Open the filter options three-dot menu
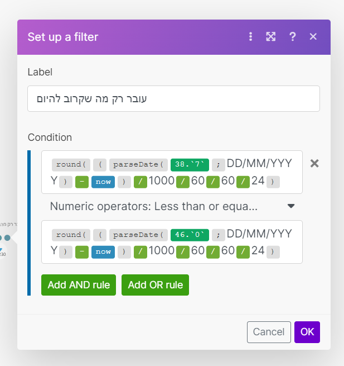The image size is (344, 366). point(251,37)
